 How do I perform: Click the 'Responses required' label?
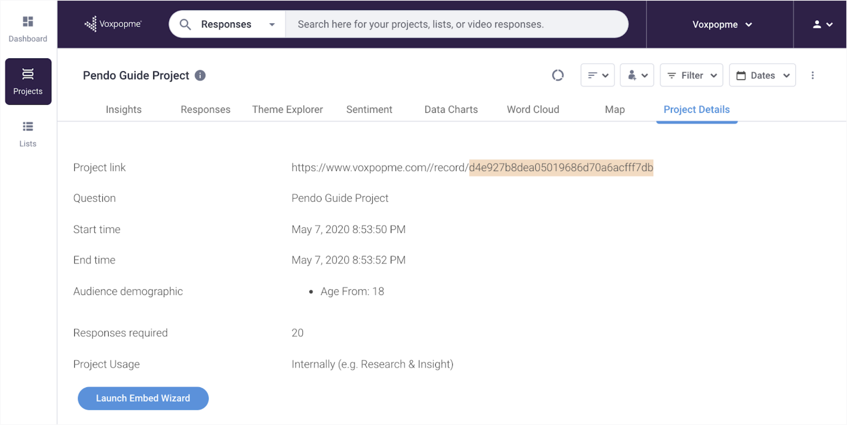point(120,333)
